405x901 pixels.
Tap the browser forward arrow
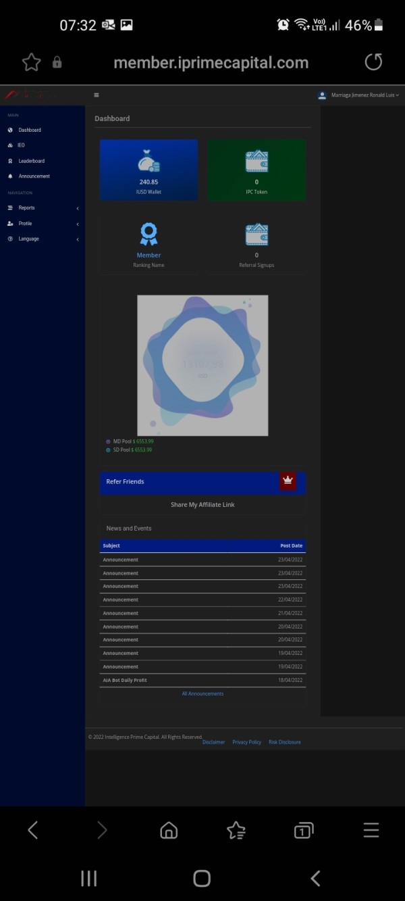pos(102,830)
